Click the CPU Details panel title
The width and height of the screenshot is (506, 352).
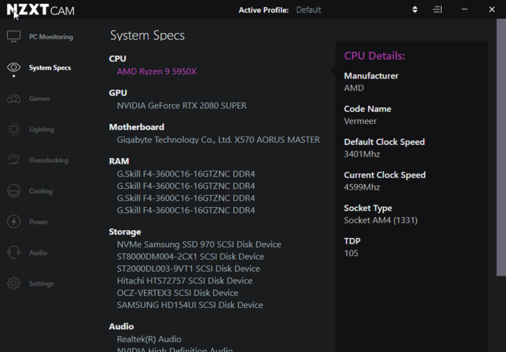[x=374, y=56]
